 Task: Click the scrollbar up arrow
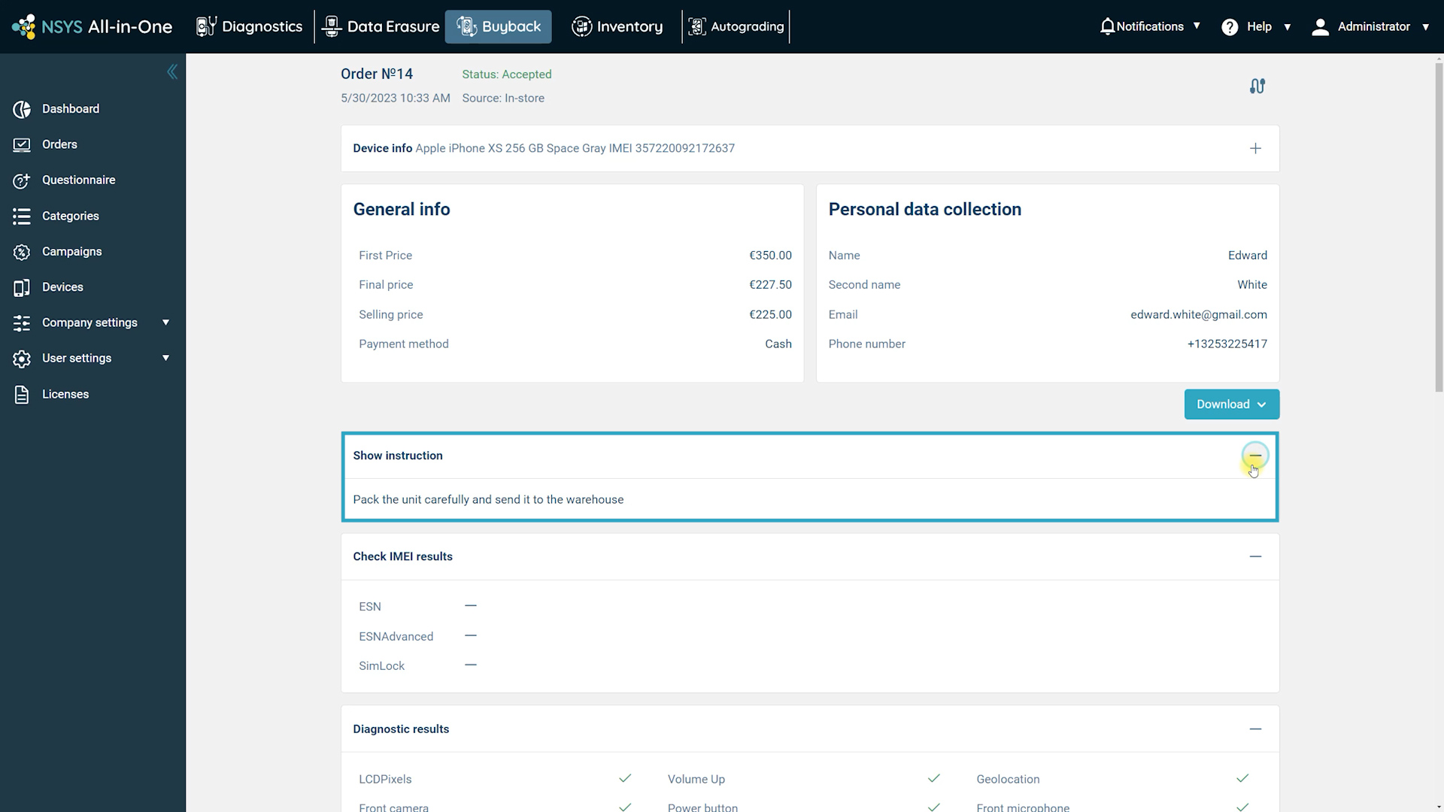pyautogui.click(x=1439, y=58)
